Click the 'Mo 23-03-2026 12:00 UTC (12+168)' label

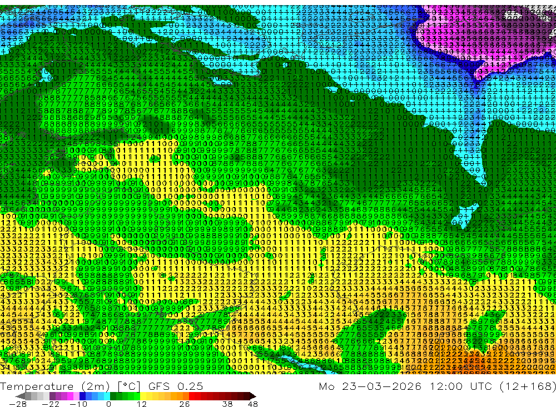coord(437,386)
